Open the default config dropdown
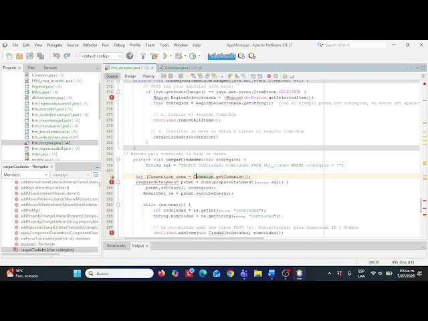Image resolution: width=428 pixels, height=321 pixels. click(101, 56)
